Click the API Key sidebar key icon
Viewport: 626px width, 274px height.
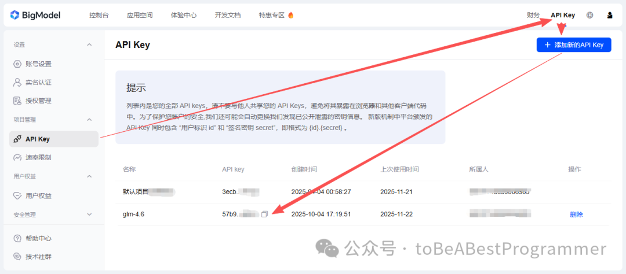[17, 139]
